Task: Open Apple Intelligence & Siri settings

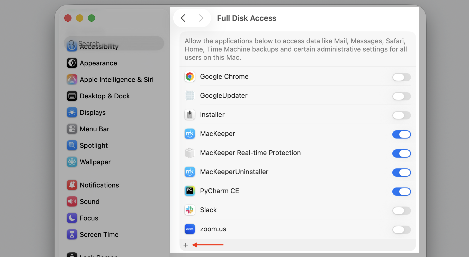Action: [x=114, y=80]
